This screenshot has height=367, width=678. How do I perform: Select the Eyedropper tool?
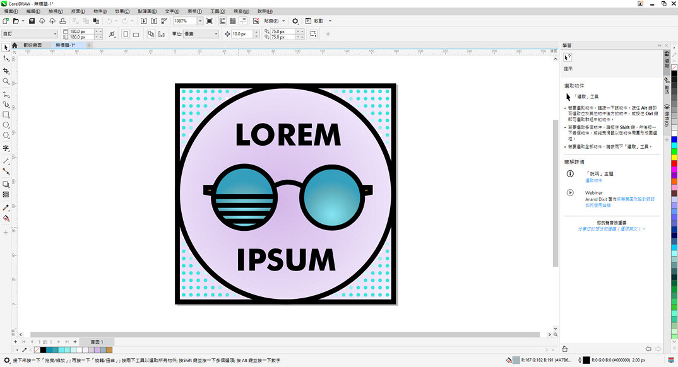click(6, 207)
